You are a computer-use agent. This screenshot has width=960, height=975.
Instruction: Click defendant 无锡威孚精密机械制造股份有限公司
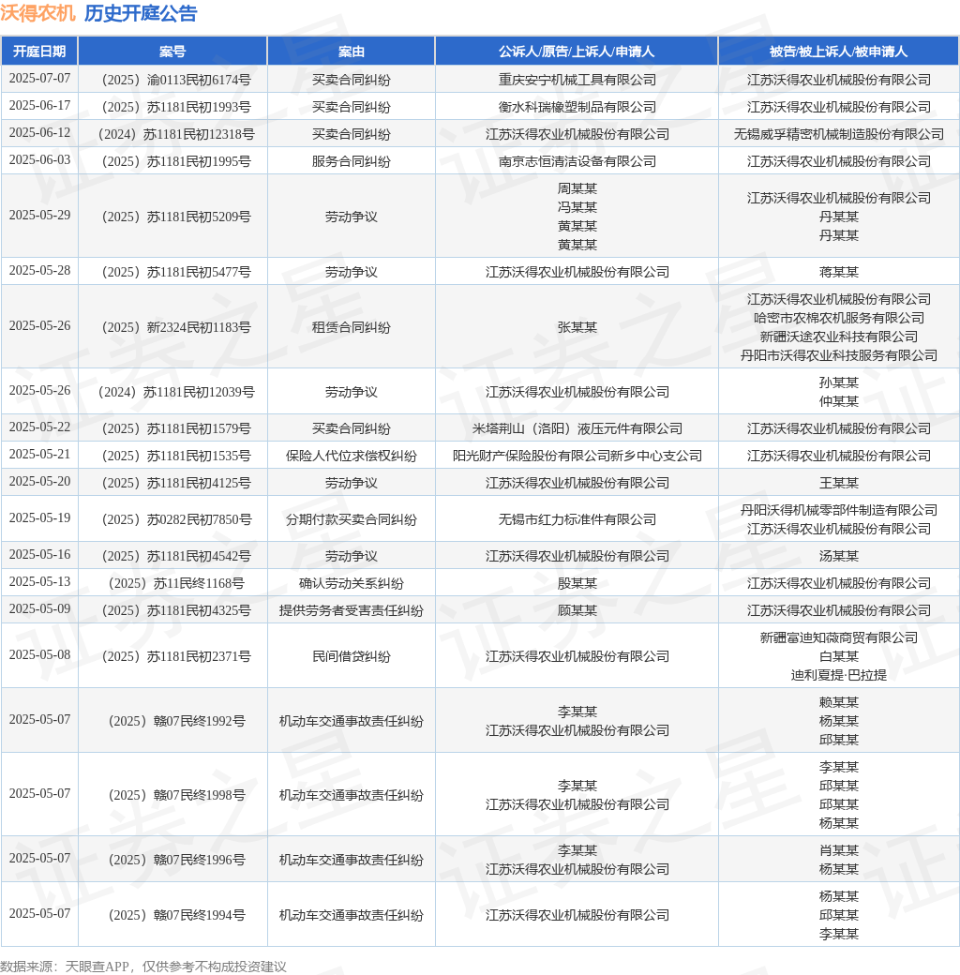pyautogui.click(x=839, y=134)
